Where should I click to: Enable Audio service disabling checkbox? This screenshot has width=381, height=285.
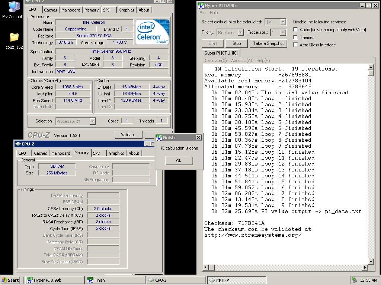[295, 30]
